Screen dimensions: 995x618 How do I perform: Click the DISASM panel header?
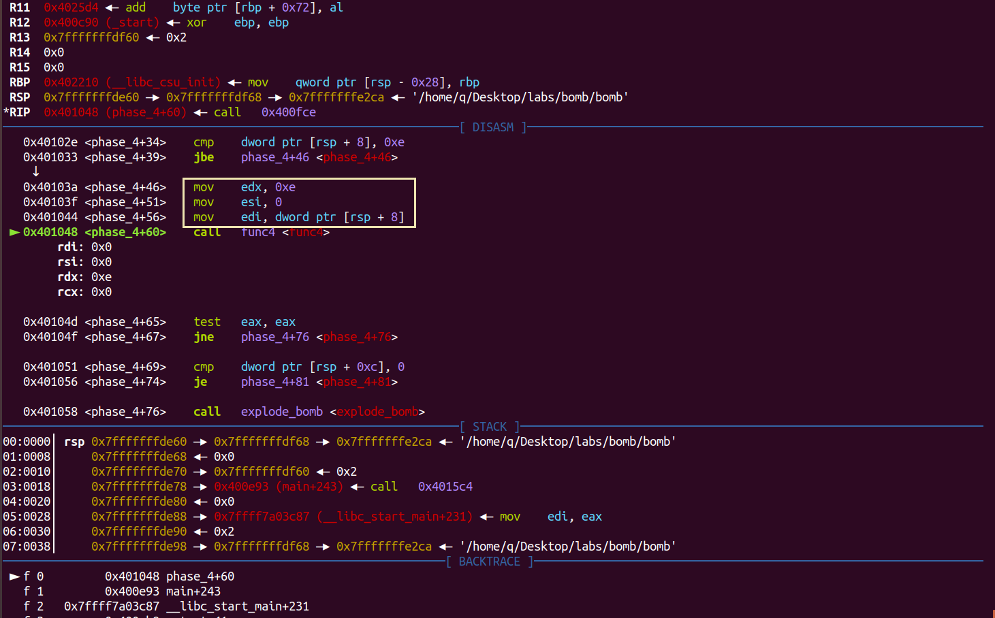coord(492,127)
